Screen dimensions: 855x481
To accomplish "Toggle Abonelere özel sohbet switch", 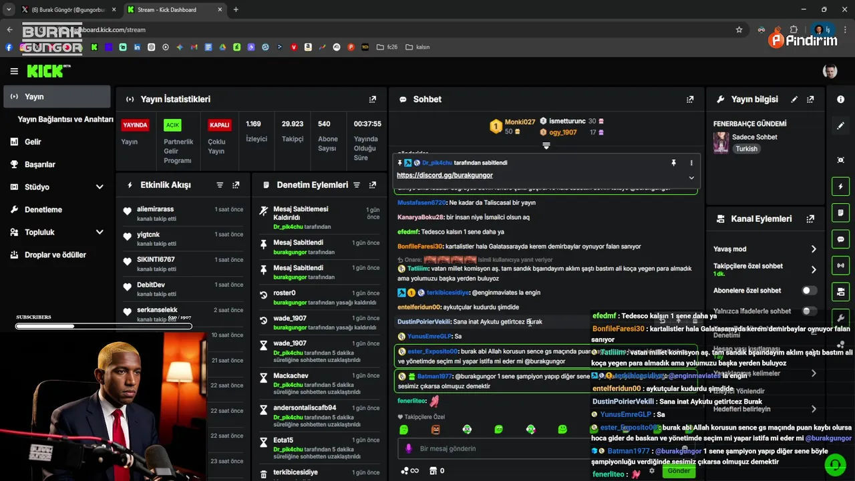I will [x=809, y=291].
